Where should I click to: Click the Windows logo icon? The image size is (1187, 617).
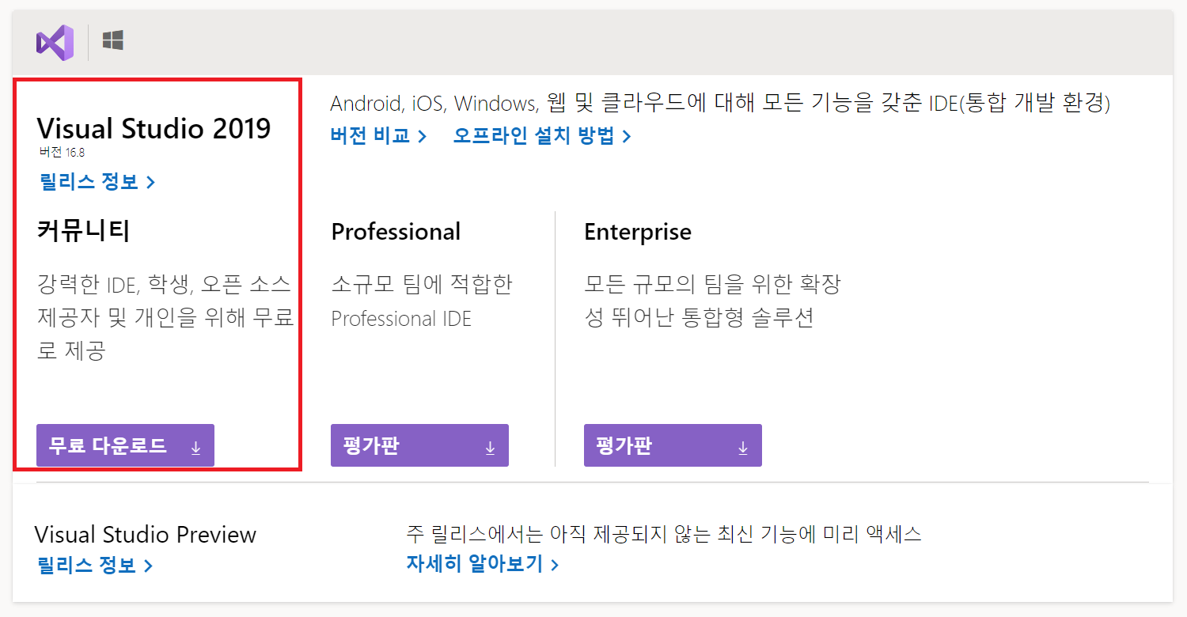click(x=112, y=40)
